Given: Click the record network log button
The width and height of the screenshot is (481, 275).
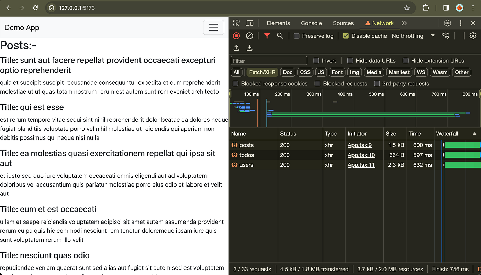Looking at the screenshot, I should tap(236, 36).
